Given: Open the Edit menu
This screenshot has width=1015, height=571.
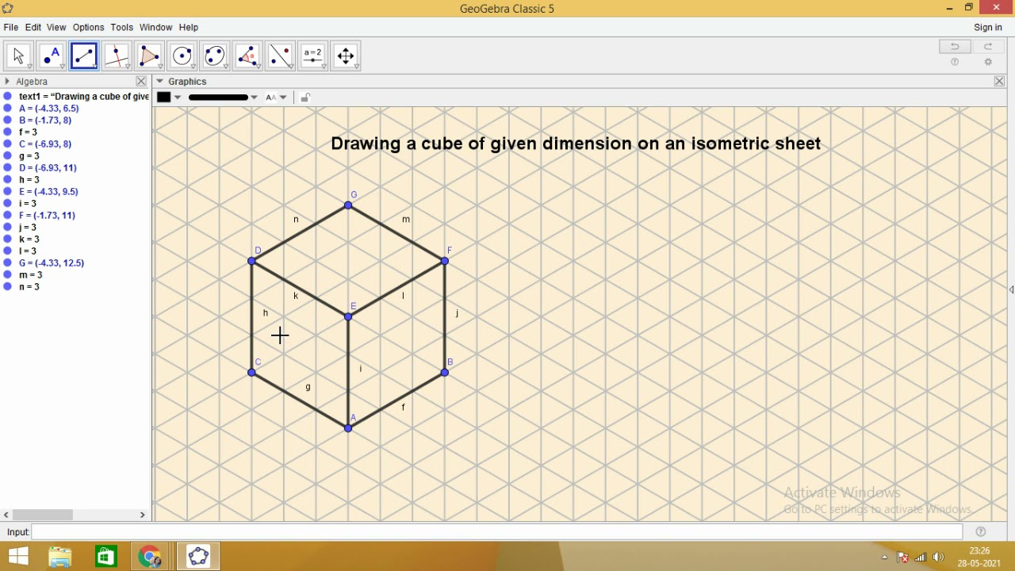Looking at the screenshot, I should (33, 27).
